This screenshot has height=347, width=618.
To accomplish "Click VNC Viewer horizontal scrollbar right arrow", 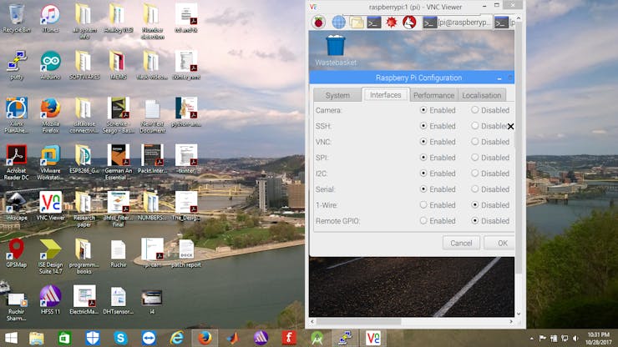I will (511, 321).
